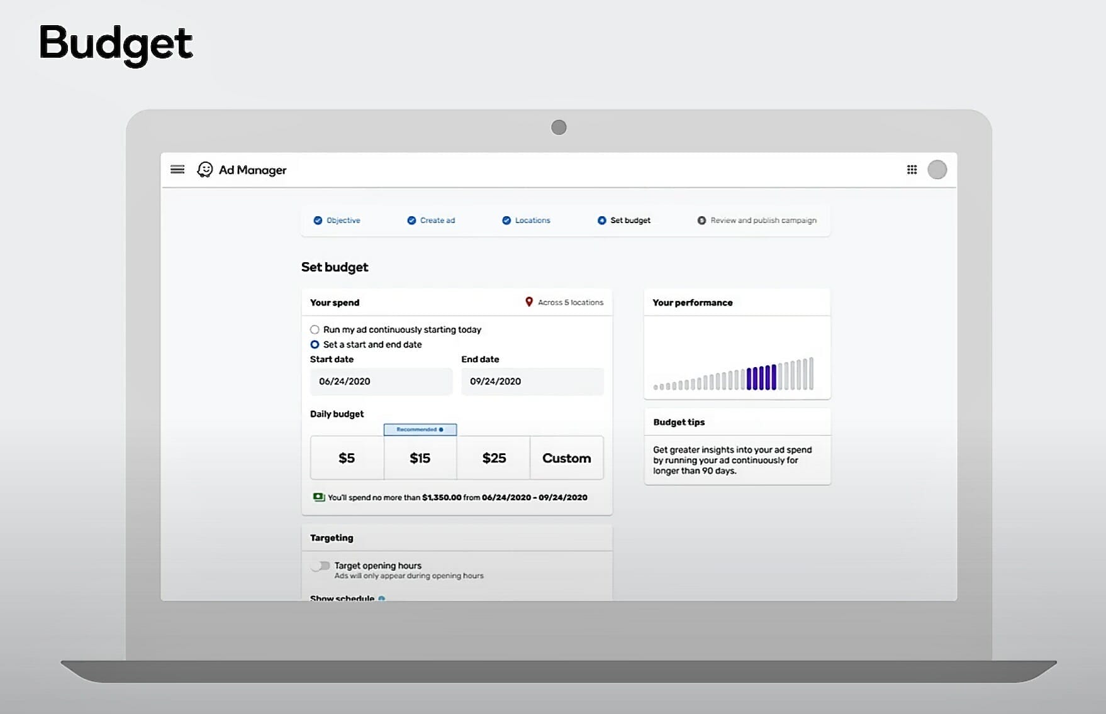Image resolution: width=1106 pixels, height=714 pixels.
Task: Open the Start date picker field
Action: 381,382
